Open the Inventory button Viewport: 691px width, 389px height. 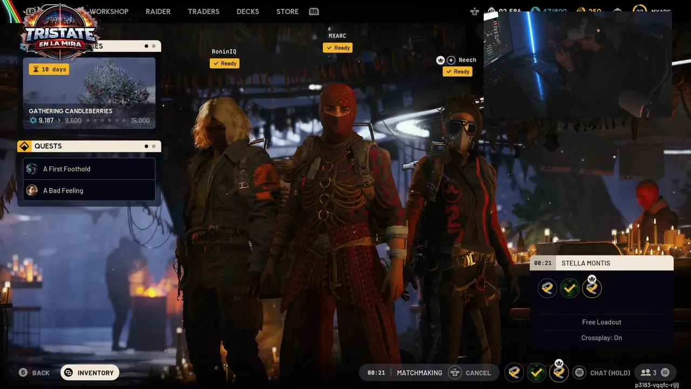coord(90,372)
